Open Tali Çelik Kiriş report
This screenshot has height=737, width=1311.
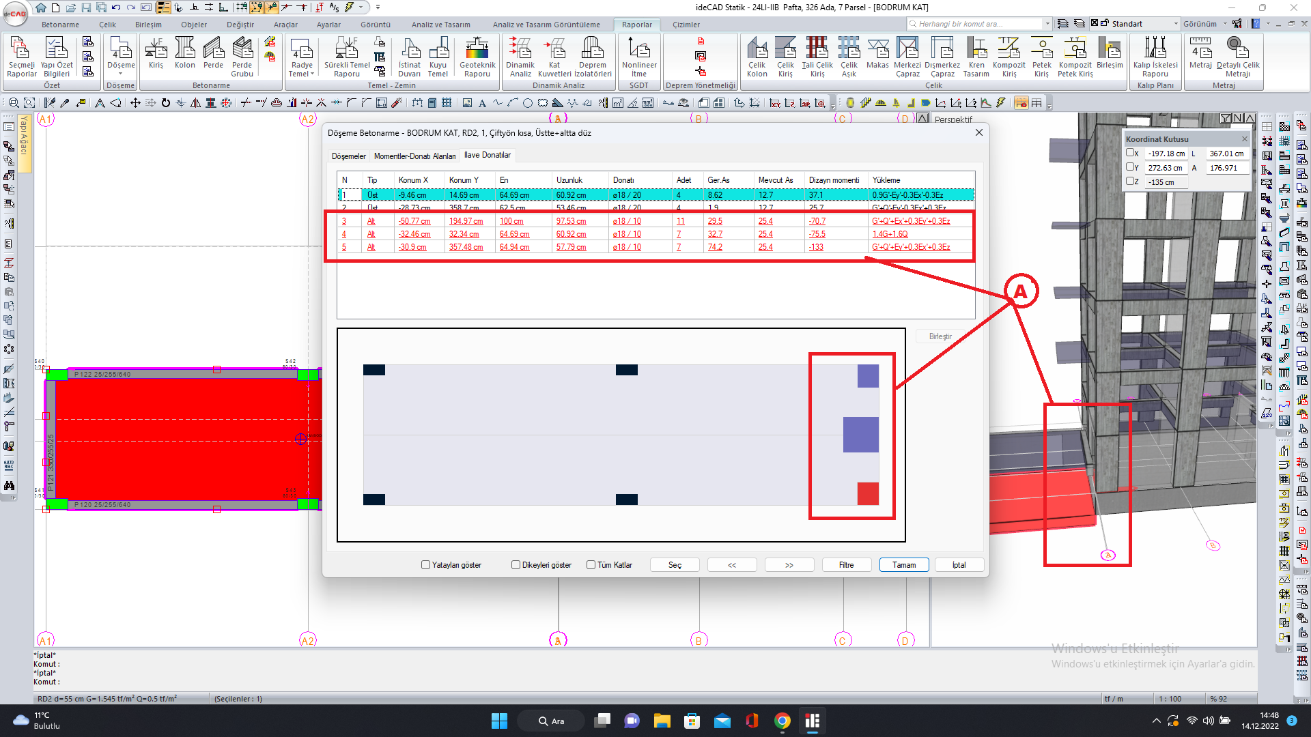(817, 57)
